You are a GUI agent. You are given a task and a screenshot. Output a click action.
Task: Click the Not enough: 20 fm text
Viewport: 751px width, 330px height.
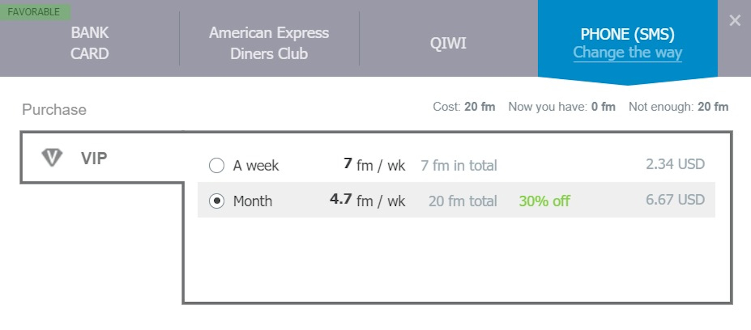click(678, 107)
